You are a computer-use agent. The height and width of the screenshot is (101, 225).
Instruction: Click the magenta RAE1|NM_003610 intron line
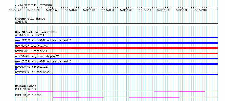pos(116,91)
